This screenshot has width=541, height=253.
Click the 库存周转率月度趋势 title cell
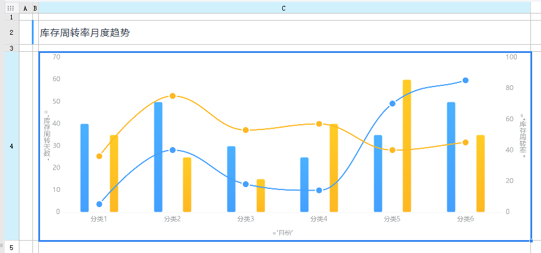coord(85,33)
